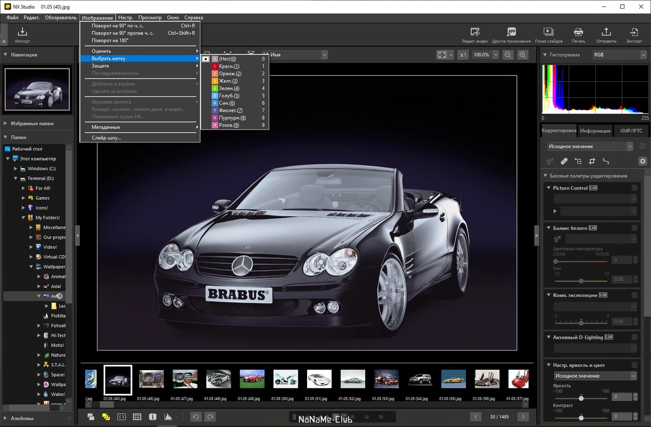This screenshot has width=651, height=427.
Task: Select the retouch (bandage) brush tool
Action: point(564,161)
